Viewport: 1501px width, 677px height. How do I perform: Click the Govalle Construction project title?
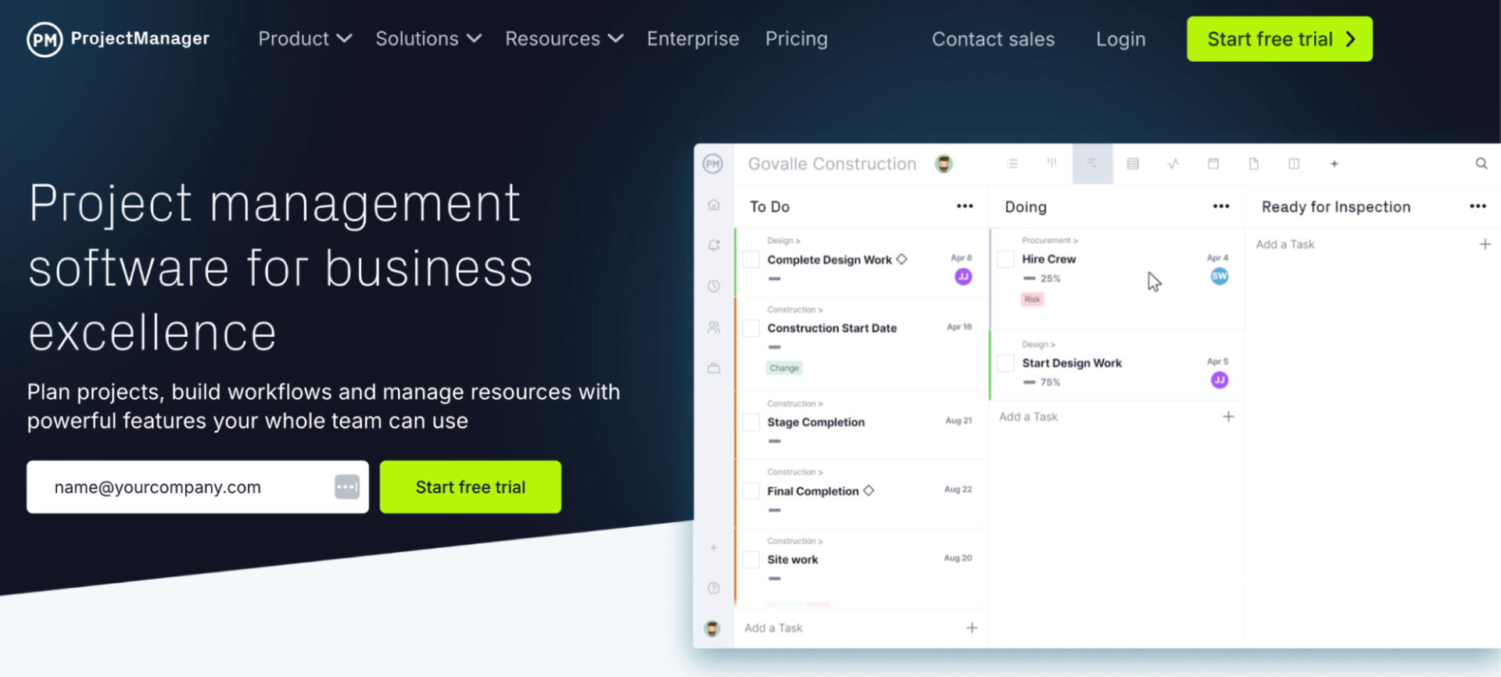832,163
